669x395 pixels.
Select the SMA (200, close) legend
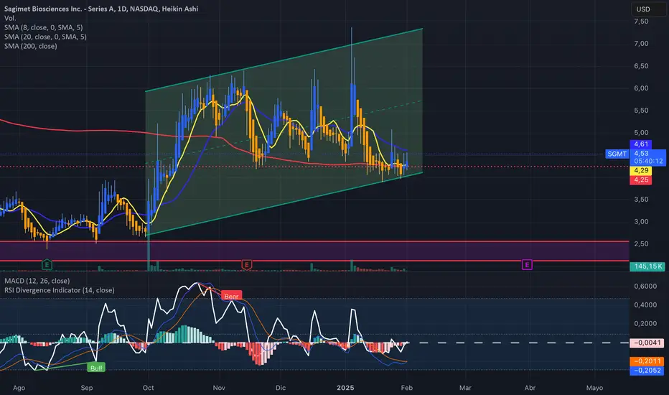tap(31, 46)
